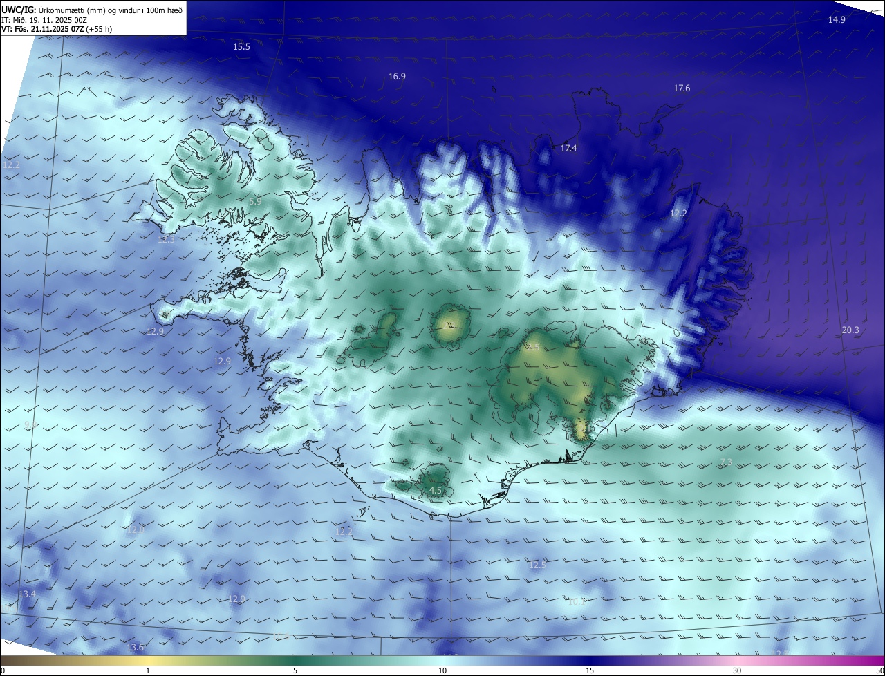
Task: Click the colorbar tick label 1
Action: tap(148, 670)
